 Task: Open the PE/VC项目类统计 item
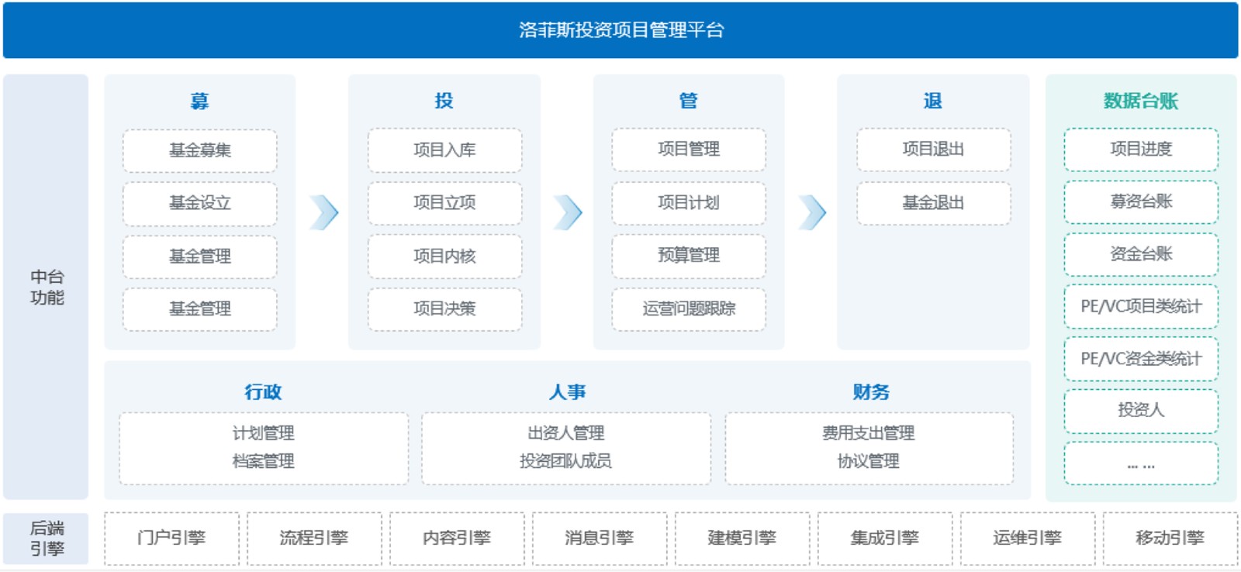1141,307
